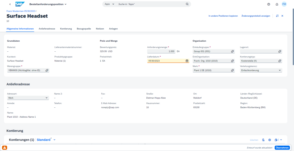294x151 pixels.
Task: Click the Ort value Walldorf
Action: coord(197,98)
